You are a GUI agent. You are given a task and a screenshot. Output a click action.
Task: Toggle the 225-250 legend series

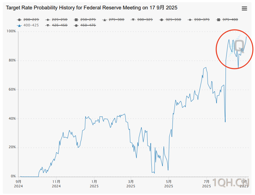click(x=56, y=20)
